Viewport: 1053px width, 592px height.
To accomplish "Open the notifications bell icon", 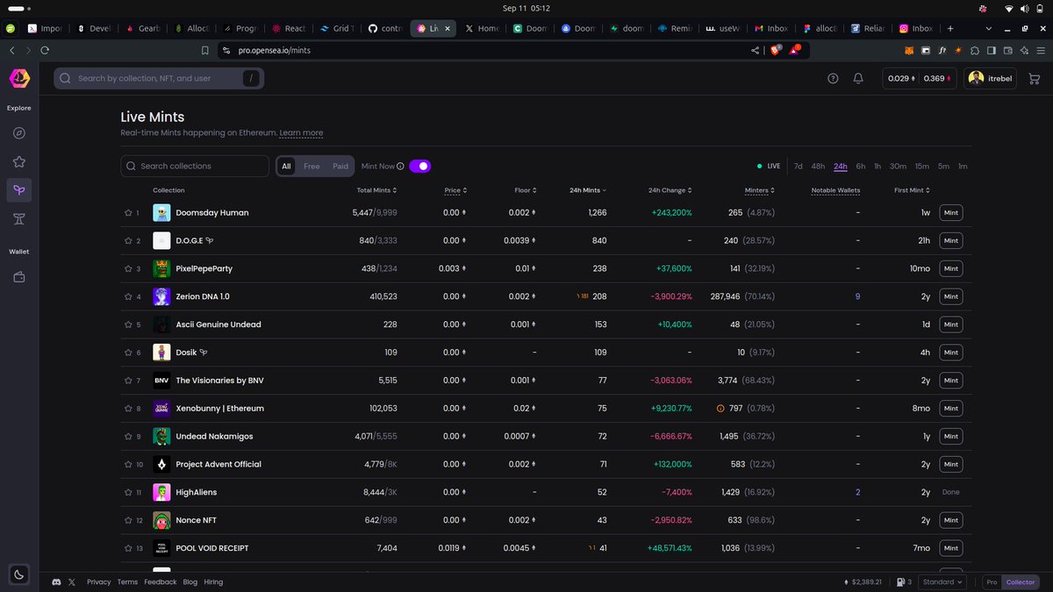I will [x=858, y=78].
